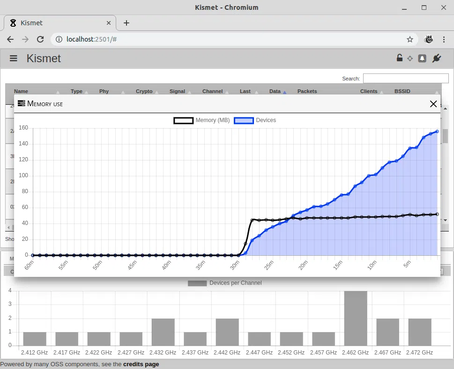Image resolution: width=454 pixels, height=369 pixels.
Task: Click the 2.442 GHz channel bar
Action: click(227, 332)
